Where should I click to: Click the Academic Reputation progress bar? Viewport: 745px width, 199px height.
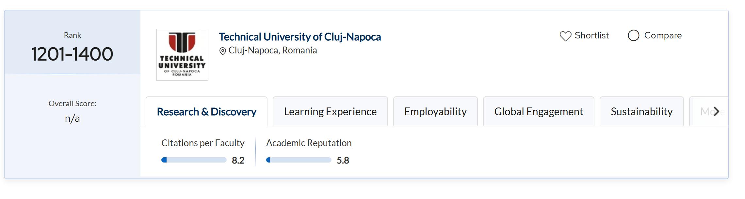299,160
